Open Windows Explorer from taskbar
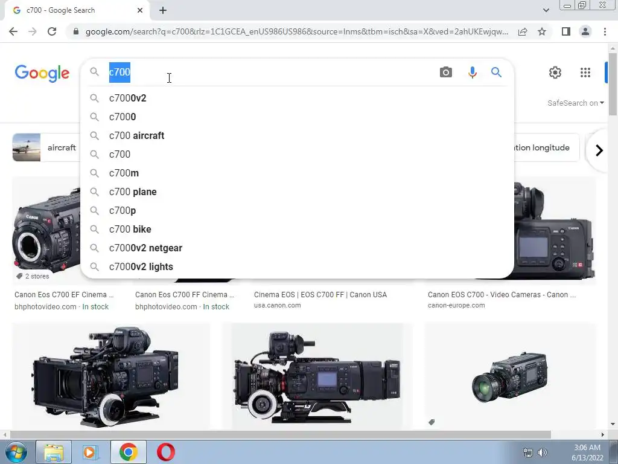Viewport: 618px width, 464px height. 54,452
